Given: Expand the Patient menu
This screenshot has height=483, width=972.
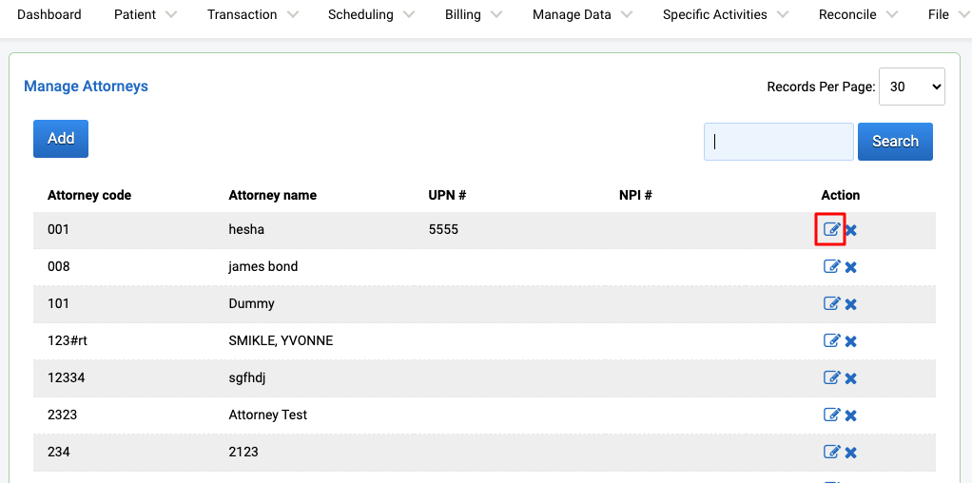Looking at the screenshot, I should pos(146,14).
